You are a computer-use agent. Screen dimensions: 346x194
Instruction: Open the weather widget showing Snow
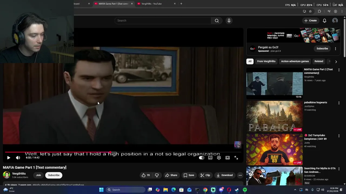coord(9,190)
